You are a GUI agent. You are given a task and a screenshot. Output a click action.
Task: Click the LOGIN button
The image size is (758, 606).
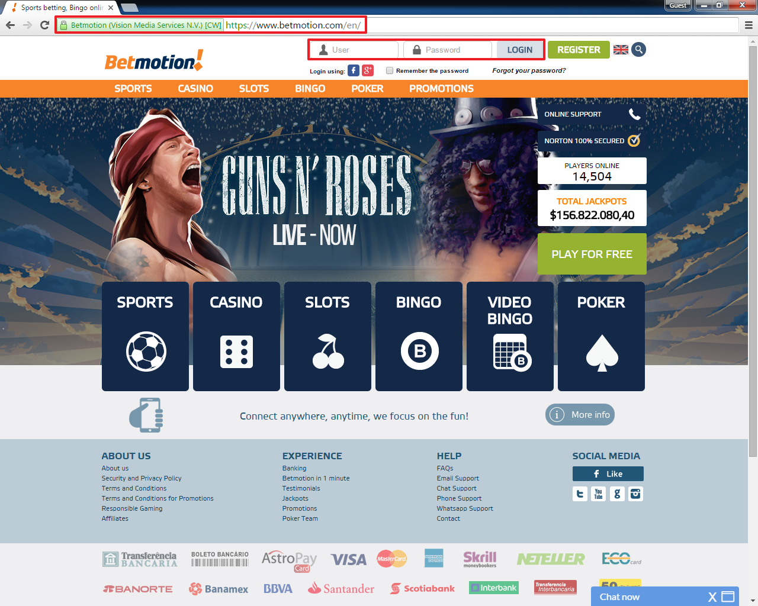click(519, 50)
